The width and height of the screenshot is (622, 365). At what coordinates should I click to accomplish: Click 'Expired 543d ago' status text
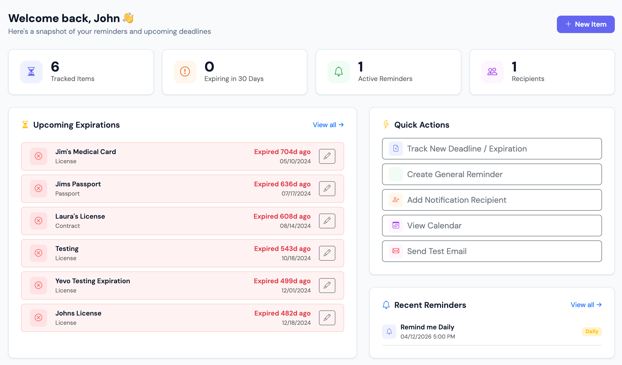pyautogui.click(x=282, y=249)
